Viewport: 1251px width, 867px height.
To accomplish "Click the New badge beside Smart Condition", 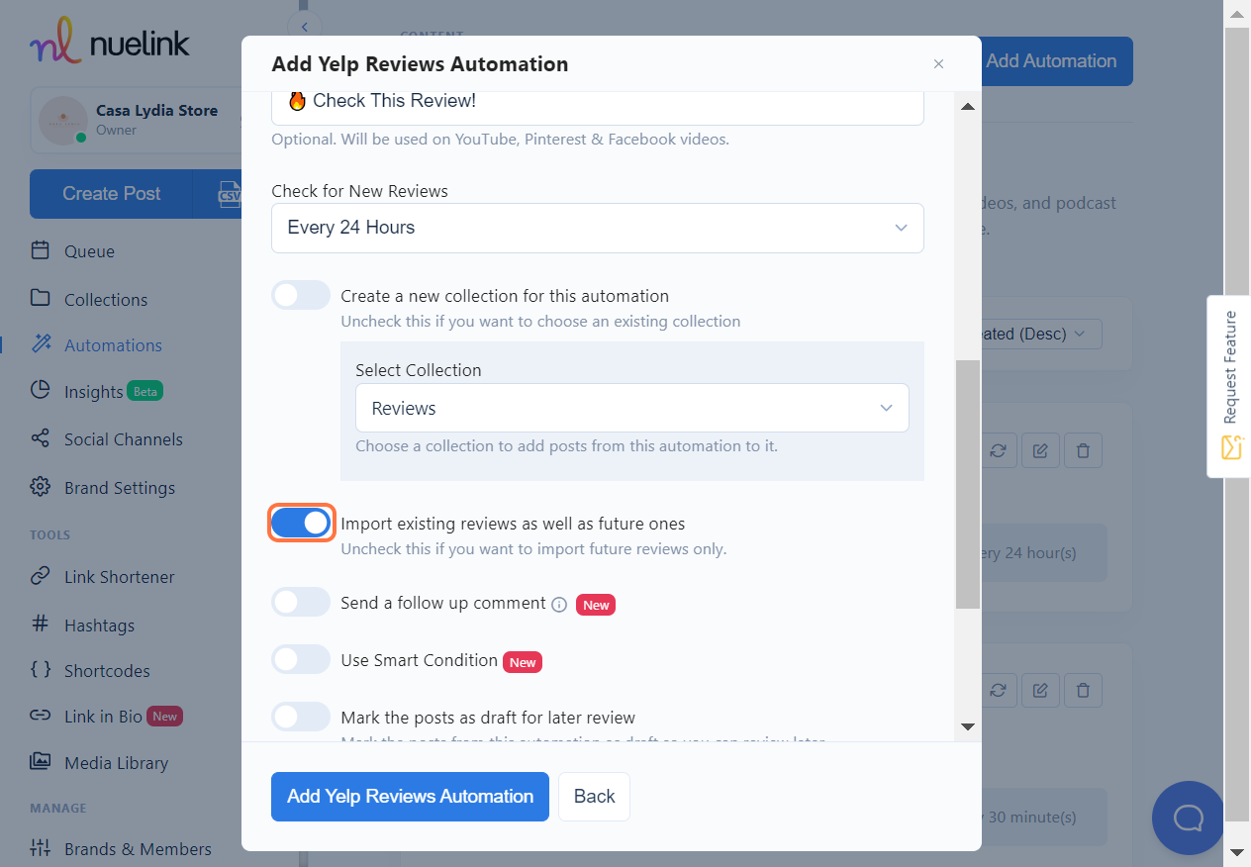I will (524, 662).
